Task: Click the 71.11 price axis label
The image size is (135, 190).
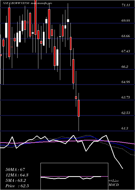Action: click(126, 5)
